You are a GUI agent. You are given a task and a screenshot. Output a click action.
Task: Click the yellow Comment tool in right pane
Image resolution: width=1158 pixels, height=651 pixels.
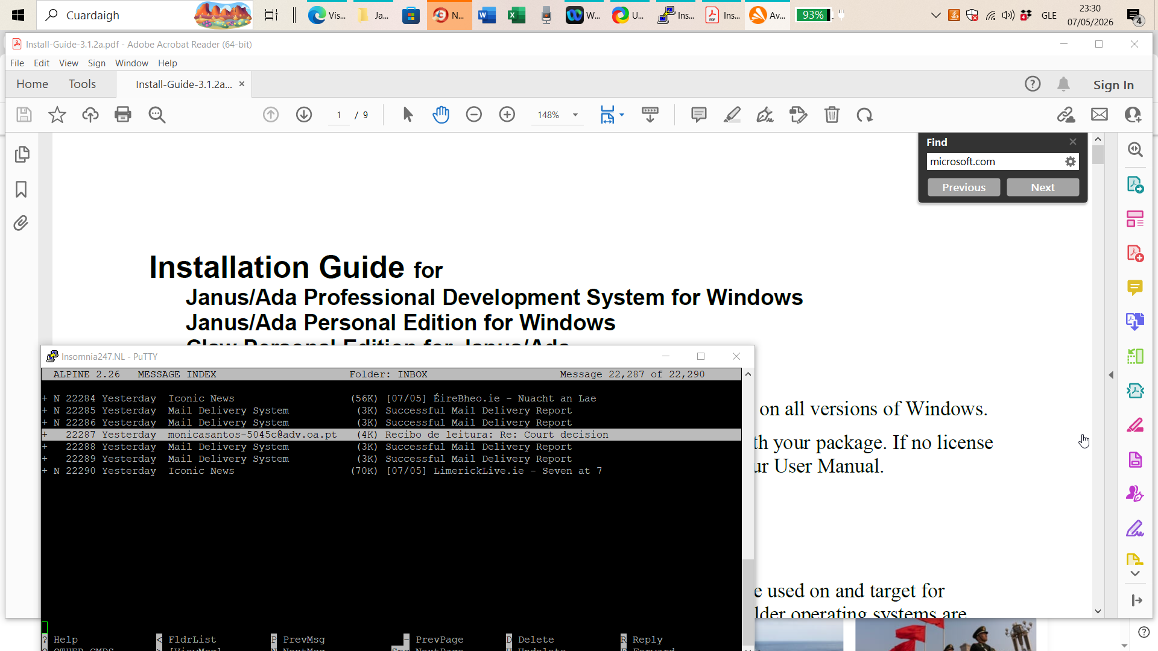[x=1135, y=288]
